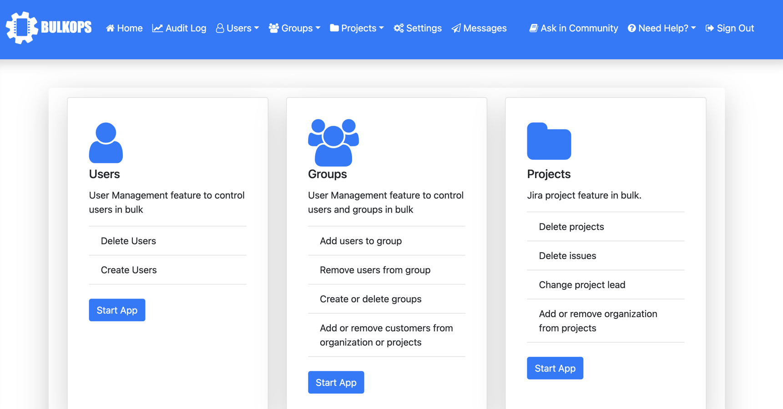
Task: Expand the Users dropdown caret
Action: click(257, 28)
